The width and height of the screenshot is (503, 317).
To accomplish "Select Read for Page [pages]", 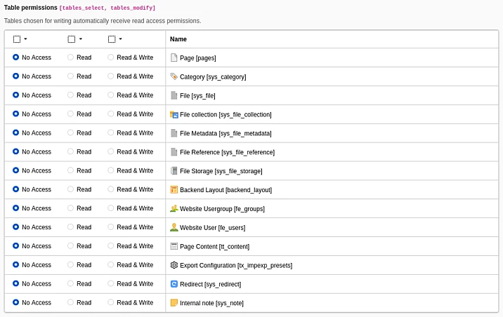I will point(70,58).
